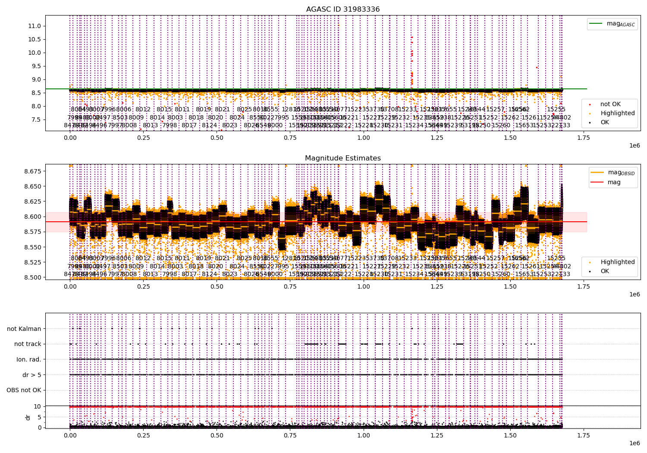Image resolution: width=647 pixels, height=453 pixels.
Task: Click the 9.5 y-axis tick label
Action: 36,66
